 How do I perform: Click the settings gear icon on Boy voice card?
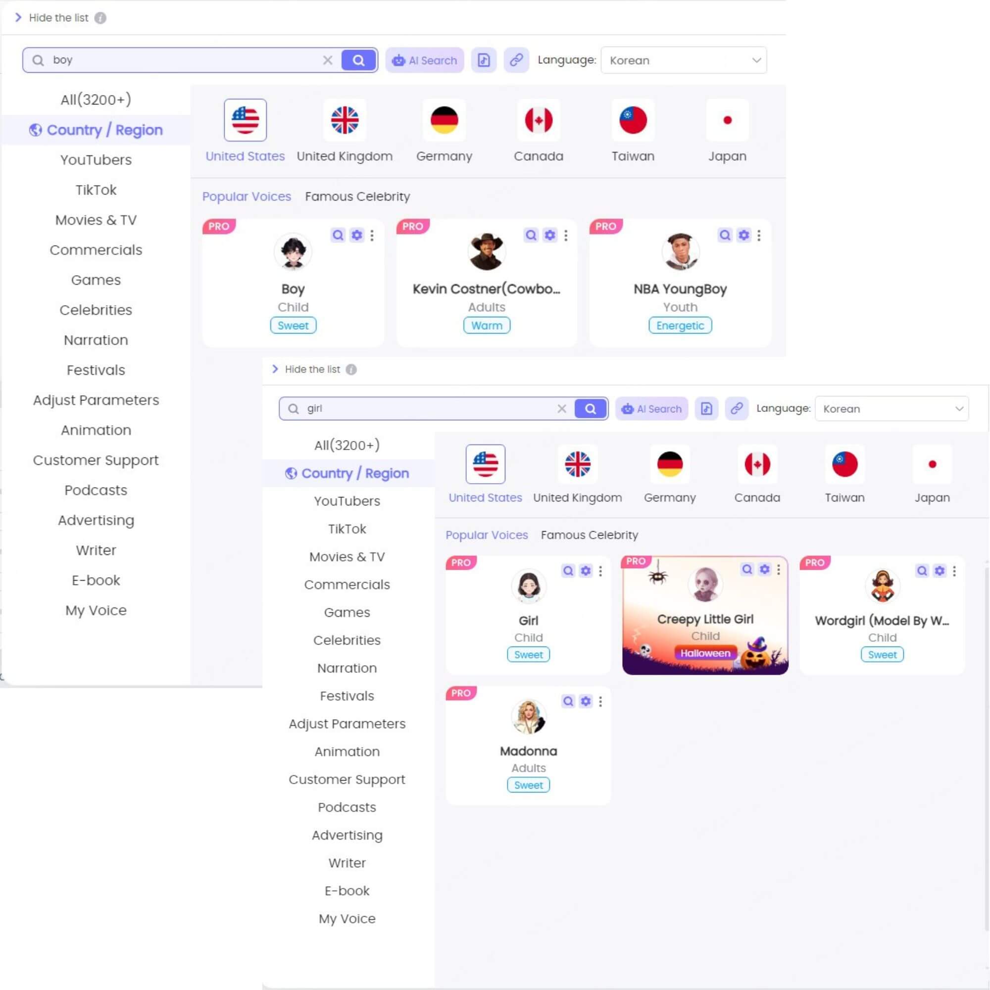[x=356, y=235]
